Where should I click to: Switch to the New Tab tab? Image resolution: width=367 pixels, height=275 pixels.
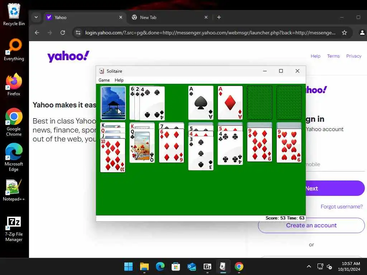pyautogui.click(x=170, y=17)
